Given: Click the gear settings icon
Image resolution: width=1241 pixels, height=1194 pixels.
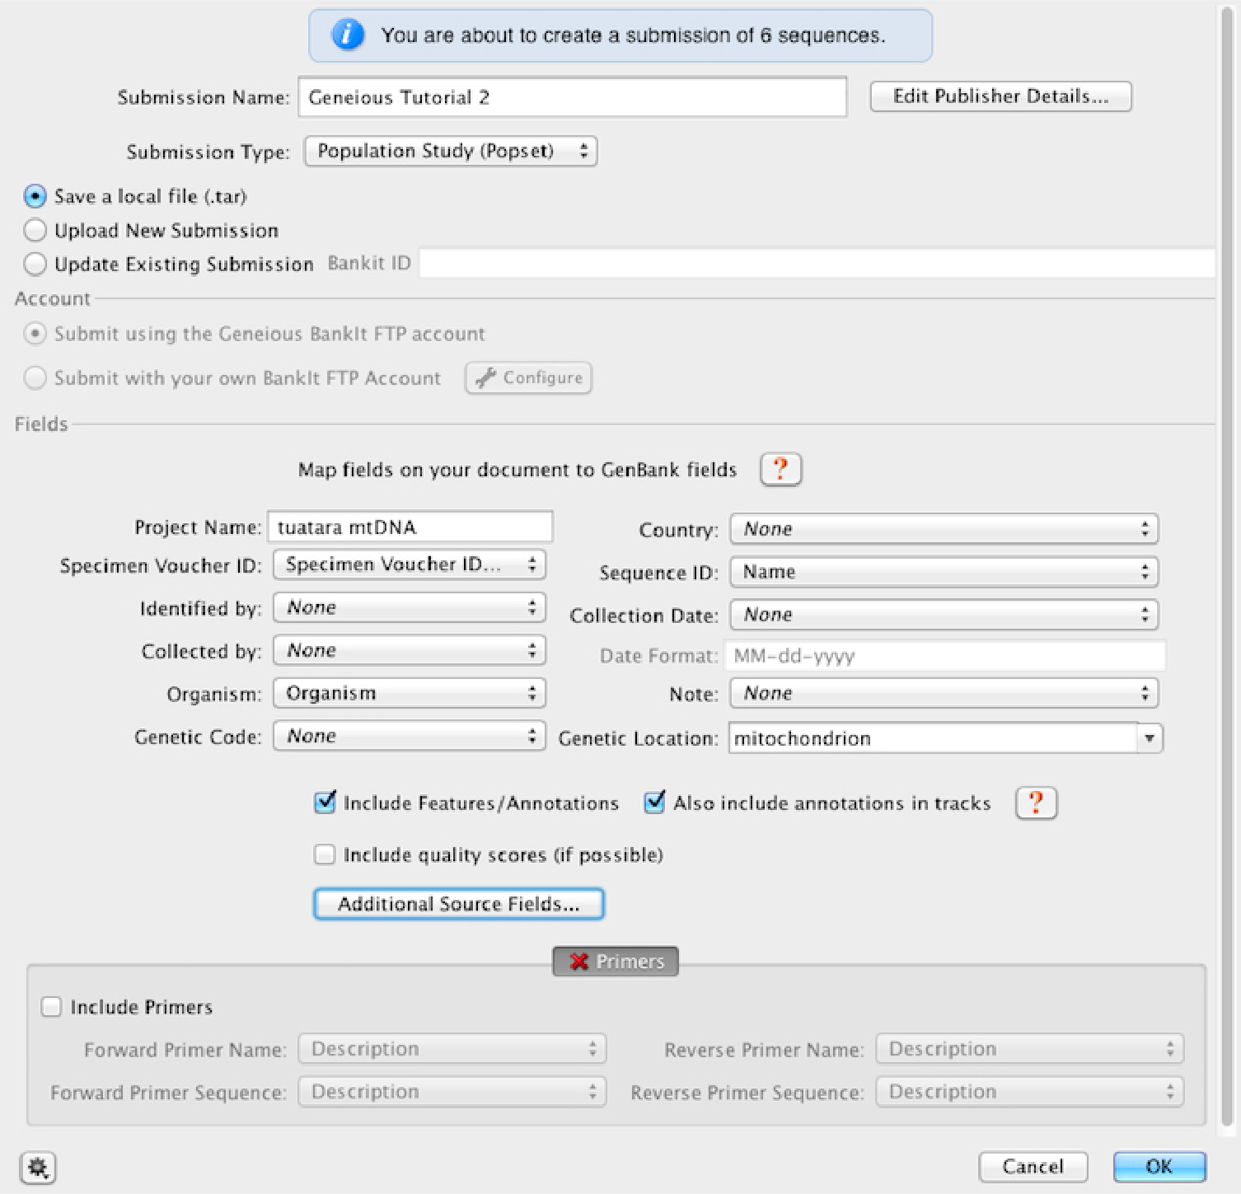Looking at the screenshot, I should click(38, 1168).
